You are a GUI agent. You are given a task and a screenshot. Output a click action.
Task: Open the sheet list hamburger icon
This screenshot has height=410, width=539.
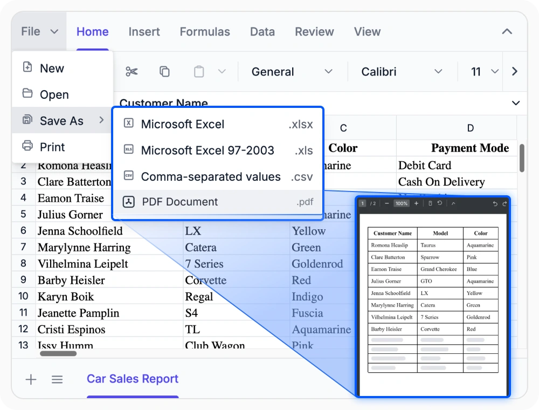point(57,379)
